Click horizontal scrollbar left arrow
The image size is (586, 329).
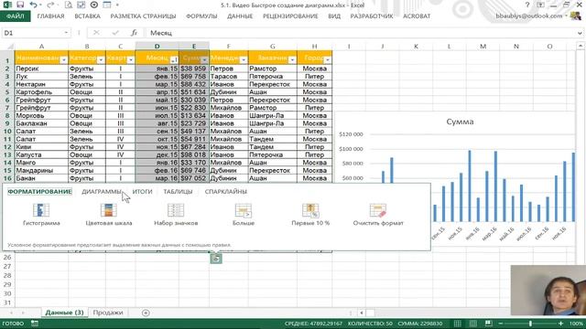pyautogui.click(x=362, y=313)
